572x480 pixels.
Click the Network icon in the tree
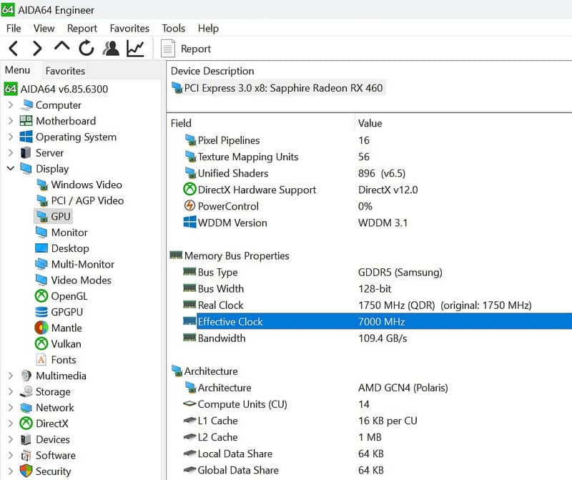[x=26, y=407]
